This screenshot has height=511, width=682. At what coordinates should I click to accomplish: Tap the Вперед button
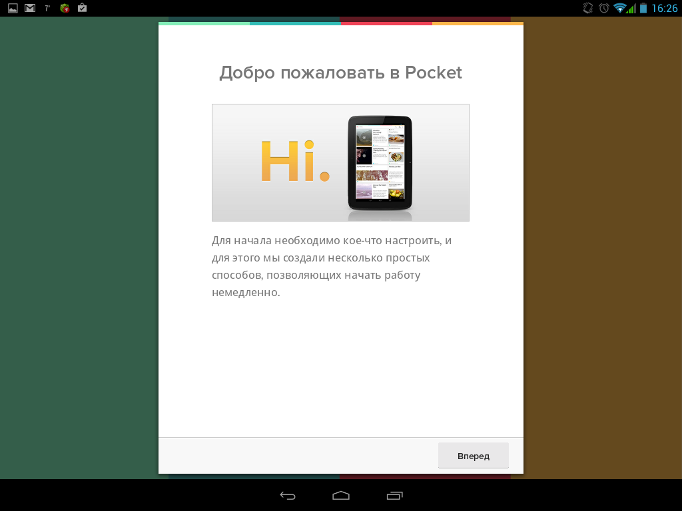point(473,456)
